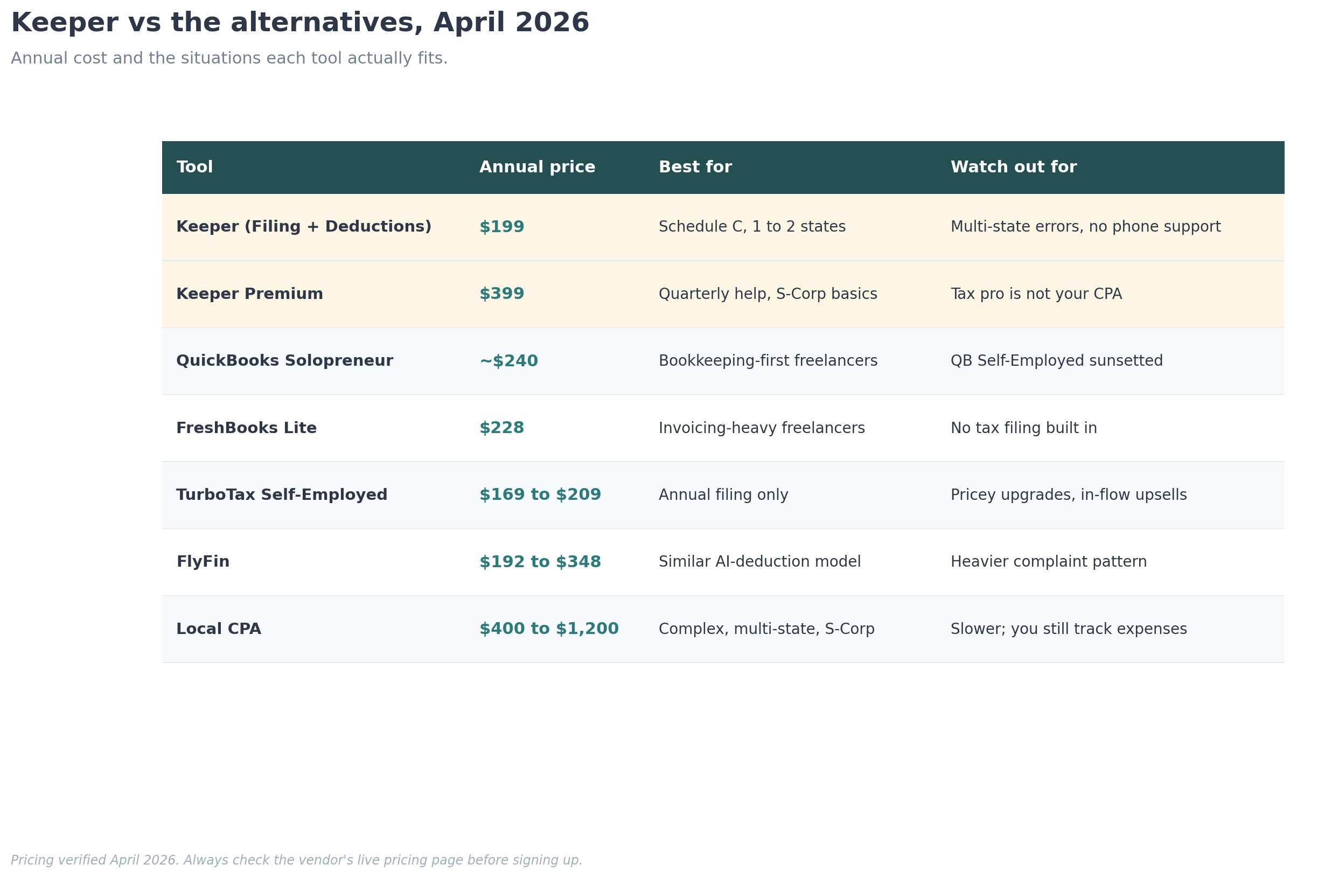Viewport: 1318px width, 878px height.
Task: Click the 'Watch out for' column header
Action: pos(1014,168)
